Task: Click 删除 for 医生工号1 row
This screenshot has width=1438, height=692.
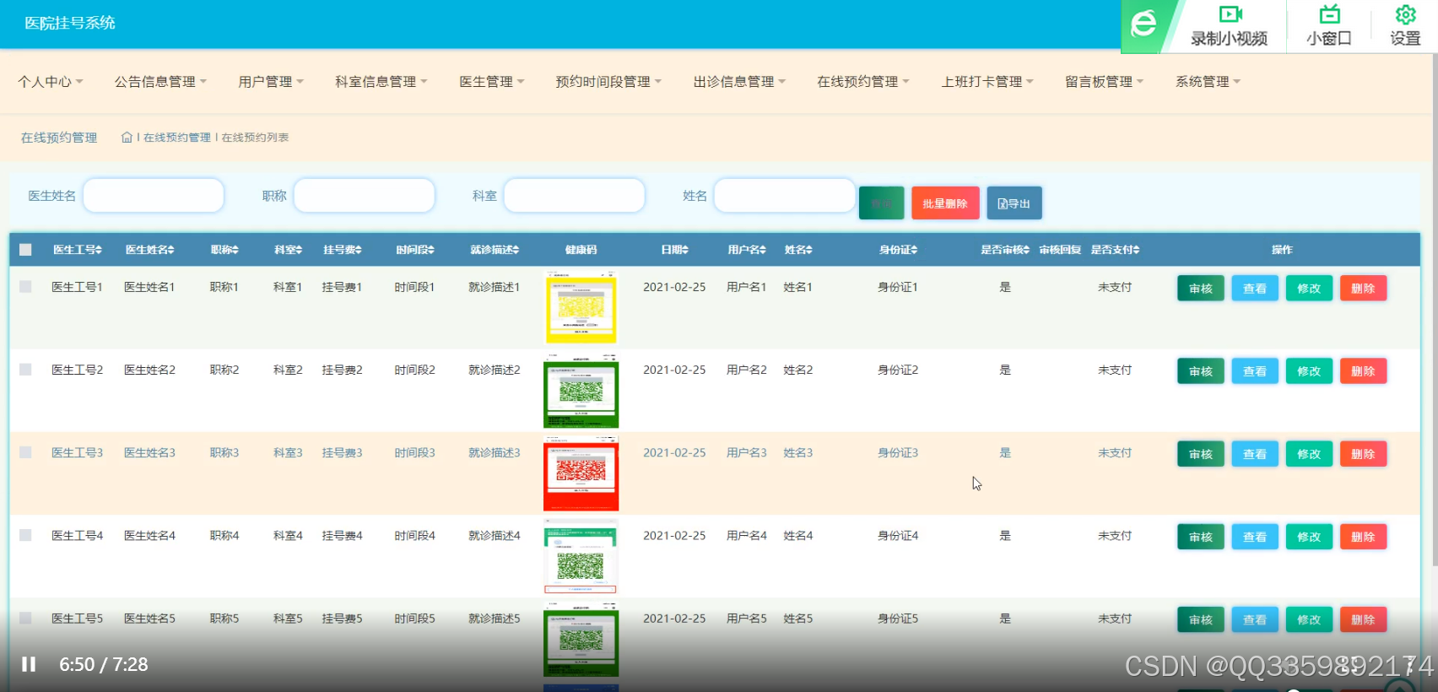Action: (x=1363, y=289)
